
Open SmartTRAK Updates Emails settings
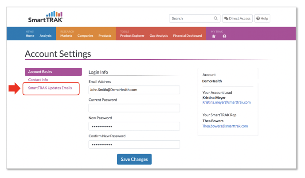[x=50, y=88]
